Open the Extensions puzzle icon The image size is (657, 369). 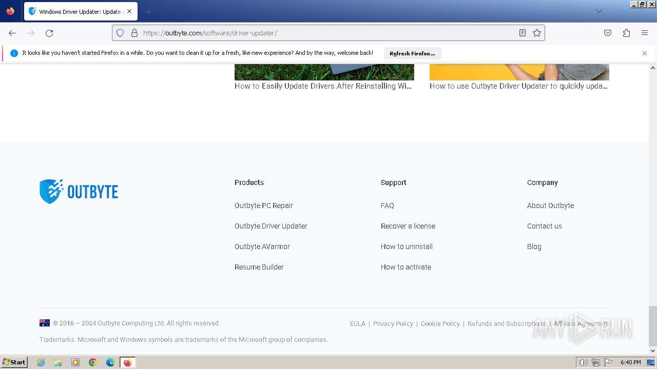(626, 33)
